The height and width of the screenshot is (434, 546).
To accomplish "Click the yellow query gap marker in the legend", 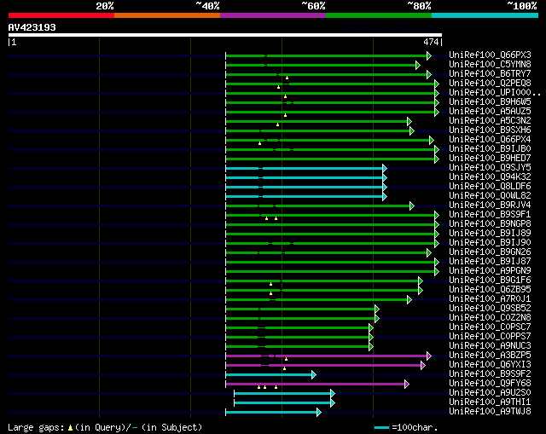I will [70, 427].
